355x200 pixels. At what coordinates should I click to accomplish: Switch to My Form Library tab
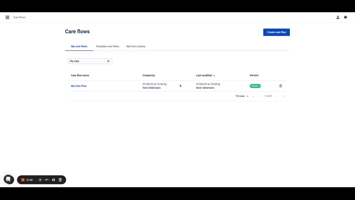click(x=136, y=46)
